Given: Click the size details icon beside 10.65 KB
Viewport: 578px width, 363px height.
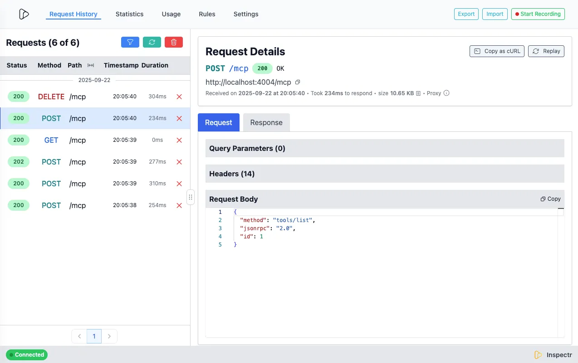Looking at the screenshot, I should click(x=419, y=93).
